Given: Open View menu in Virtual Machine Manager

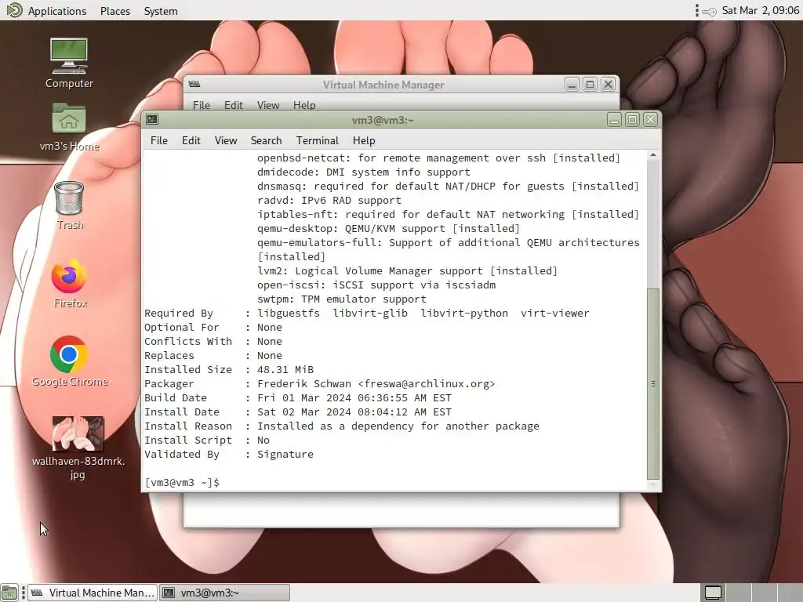Looking at the screenshot, I should point(268,105).
